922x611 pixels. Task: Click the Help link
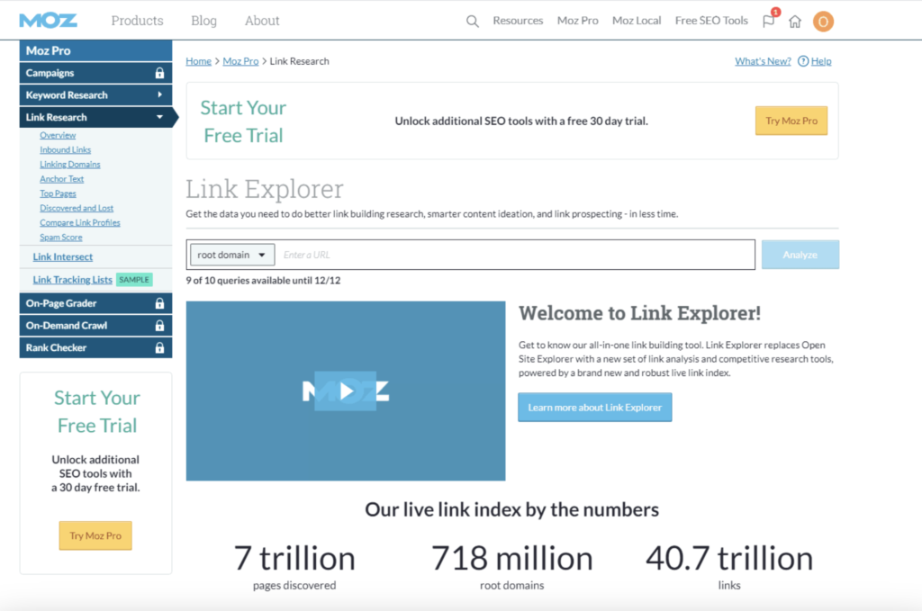821,61
